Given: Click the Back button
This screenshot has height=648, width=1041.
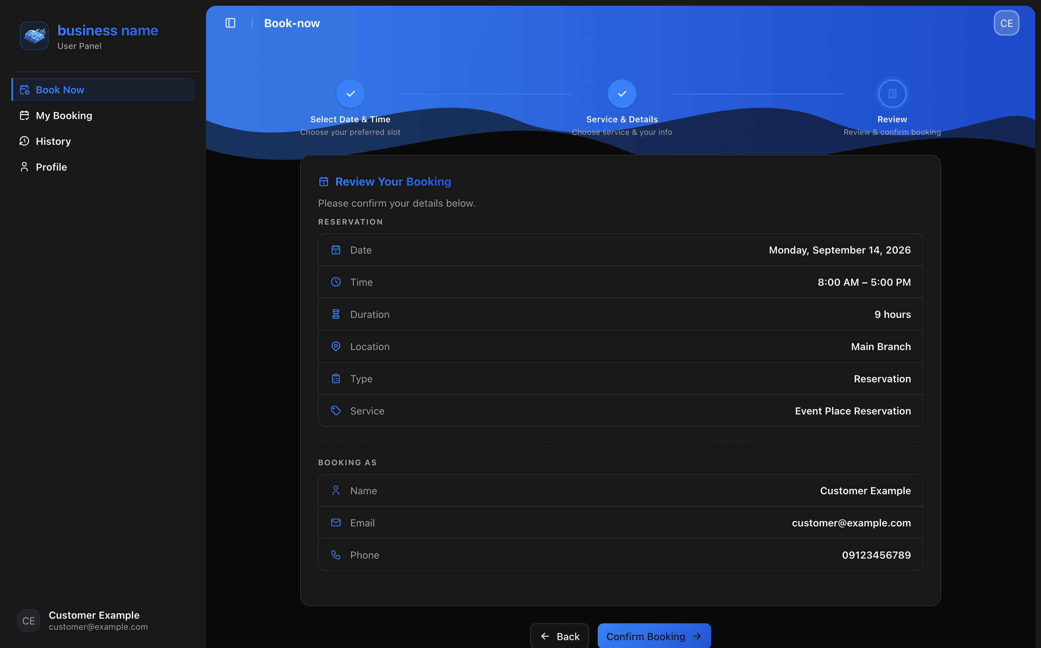Looking at the screenshot, I should (x=559, y=636).
